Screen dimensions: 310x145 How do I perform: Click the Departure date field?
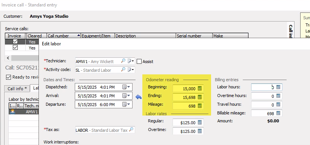click(x=103, y=105)
